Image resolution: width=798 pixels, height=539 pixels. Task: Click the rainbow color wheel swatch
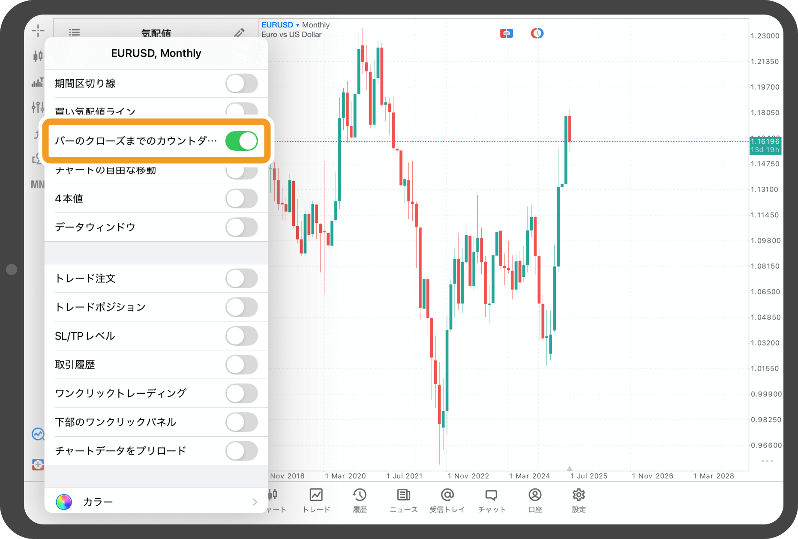click(64, 502)
